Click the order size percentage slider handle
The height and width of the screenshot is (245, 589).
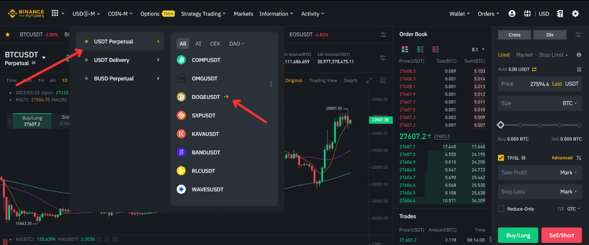501,125
